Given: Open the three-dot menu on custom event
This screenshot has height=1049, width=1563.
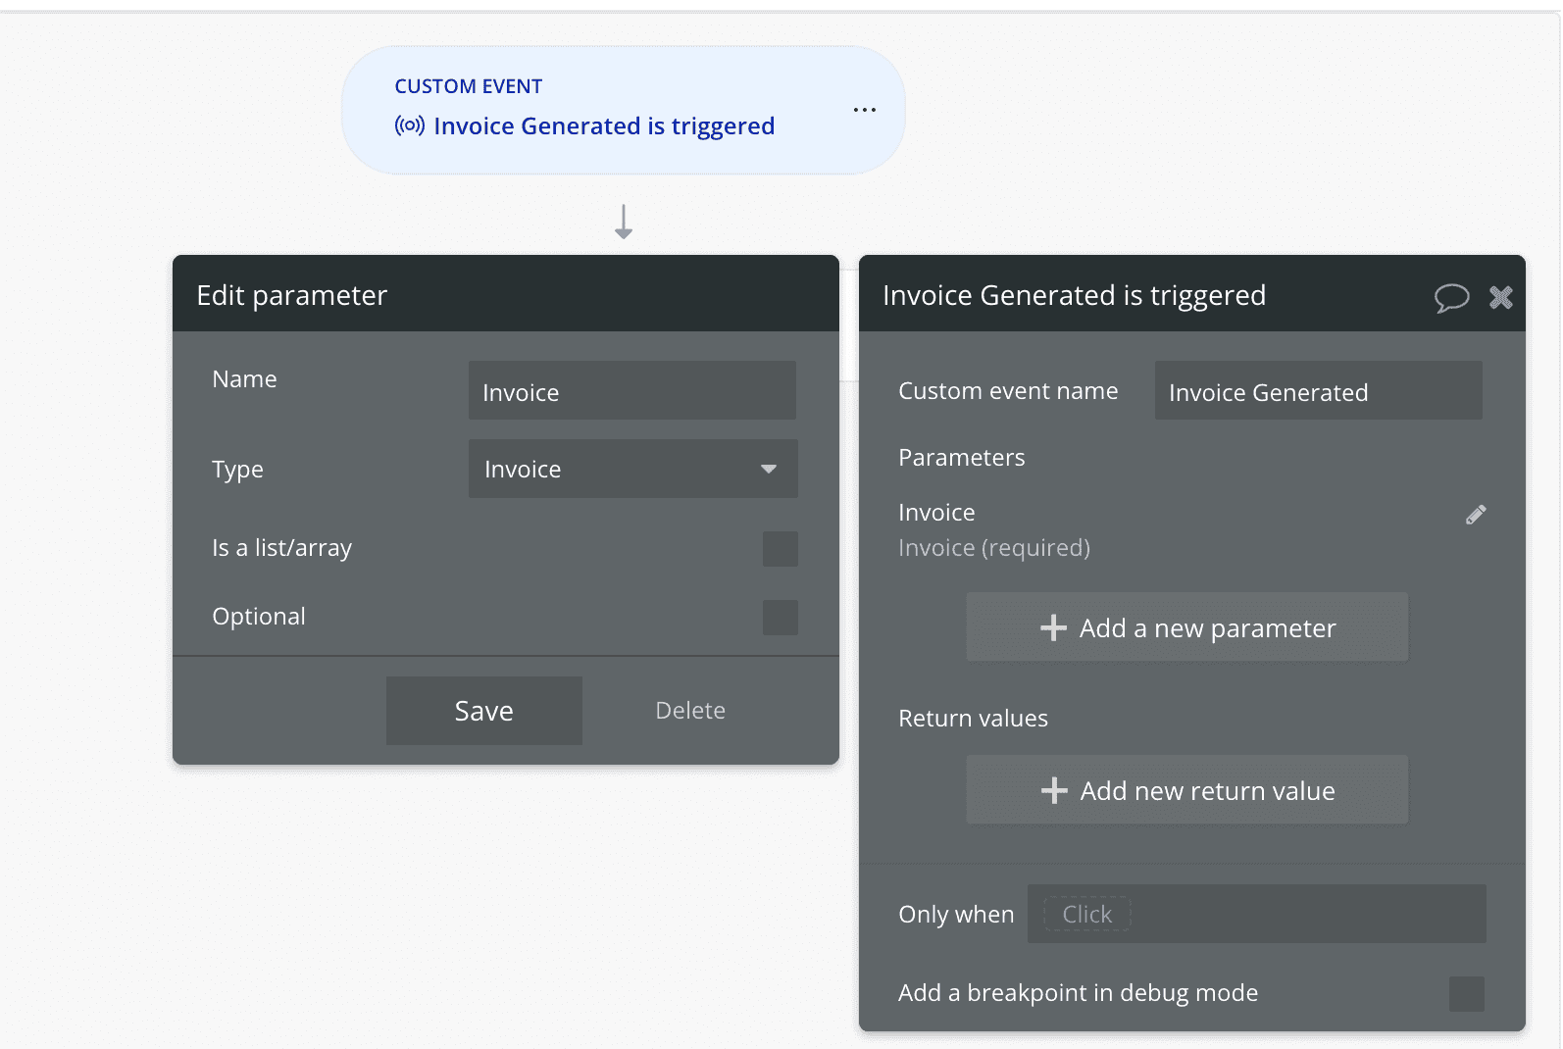Looking at the screenshot, I should click(x=864, y=110).
